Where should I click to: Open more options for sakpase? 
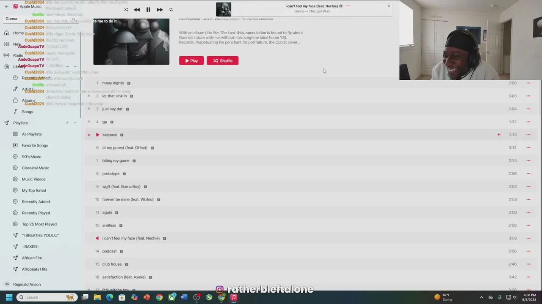(x=528, y=135)
